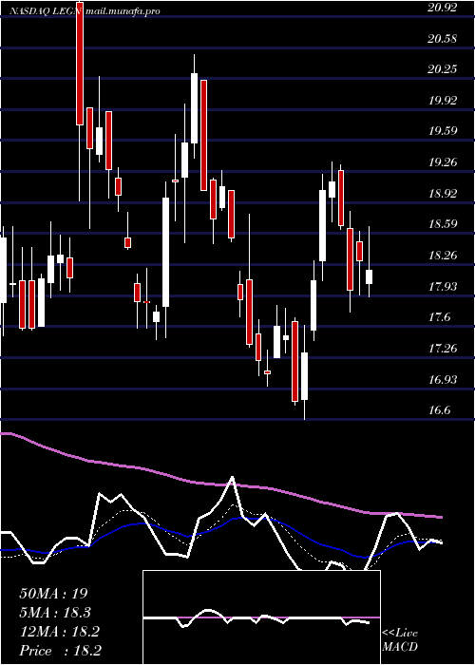
Task: Click the 12MA : 18.2 readout
Action: coord(59,632)
